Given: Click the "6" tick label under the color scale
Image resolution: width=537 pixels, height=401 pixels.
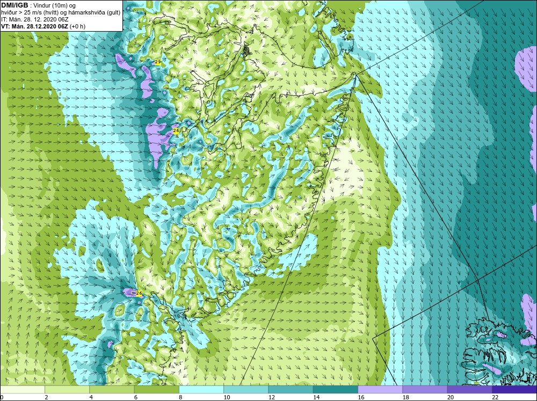Looking at the screenshot, I should (136, 397).
